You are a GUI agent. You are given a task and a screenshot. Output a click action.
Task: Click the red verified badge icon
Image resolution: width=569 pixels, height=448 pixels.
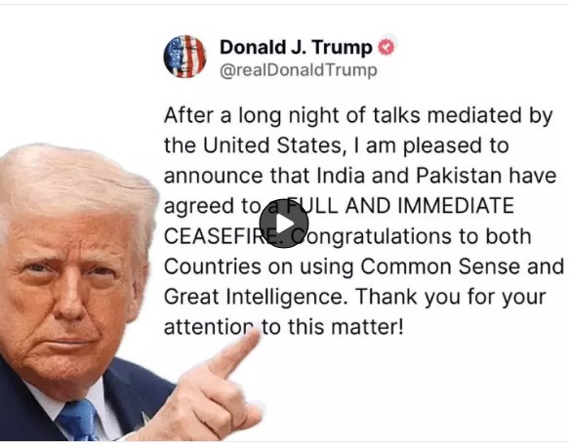point(386,47)
